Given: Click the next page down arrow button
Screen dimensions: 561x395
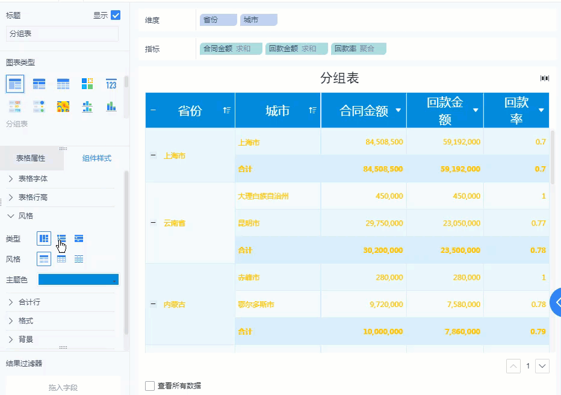Looking at the screenshot, I should 542,365.
